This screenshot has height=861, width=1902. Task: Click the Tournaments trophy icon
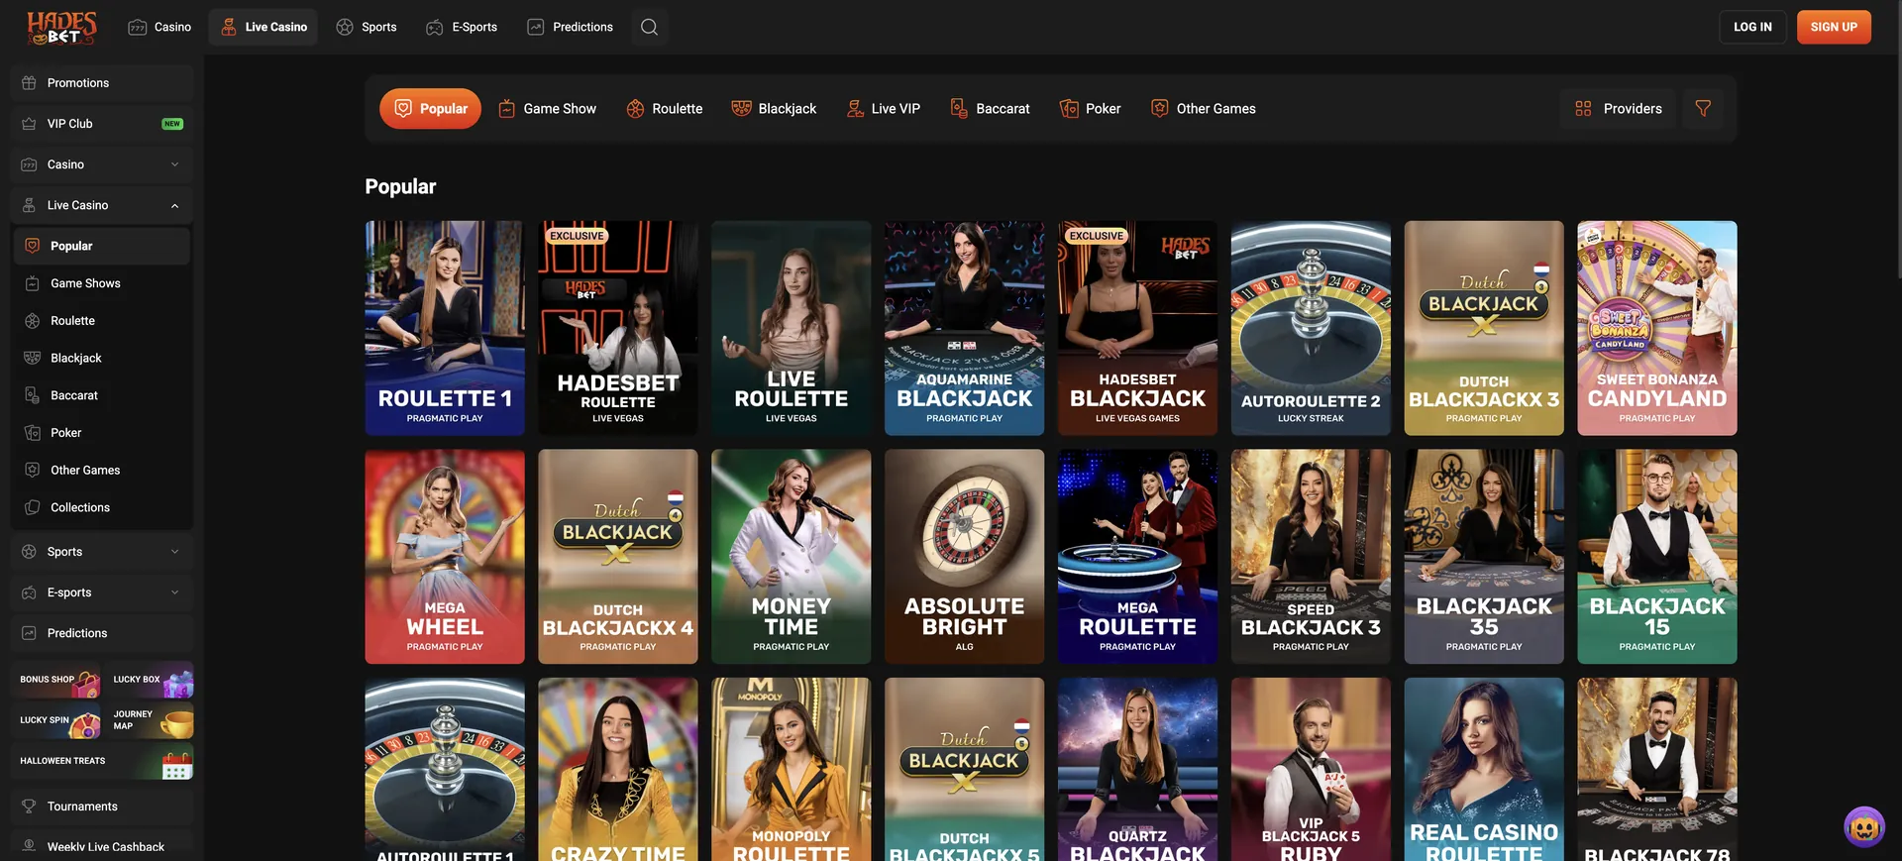[x=29, y=806]
